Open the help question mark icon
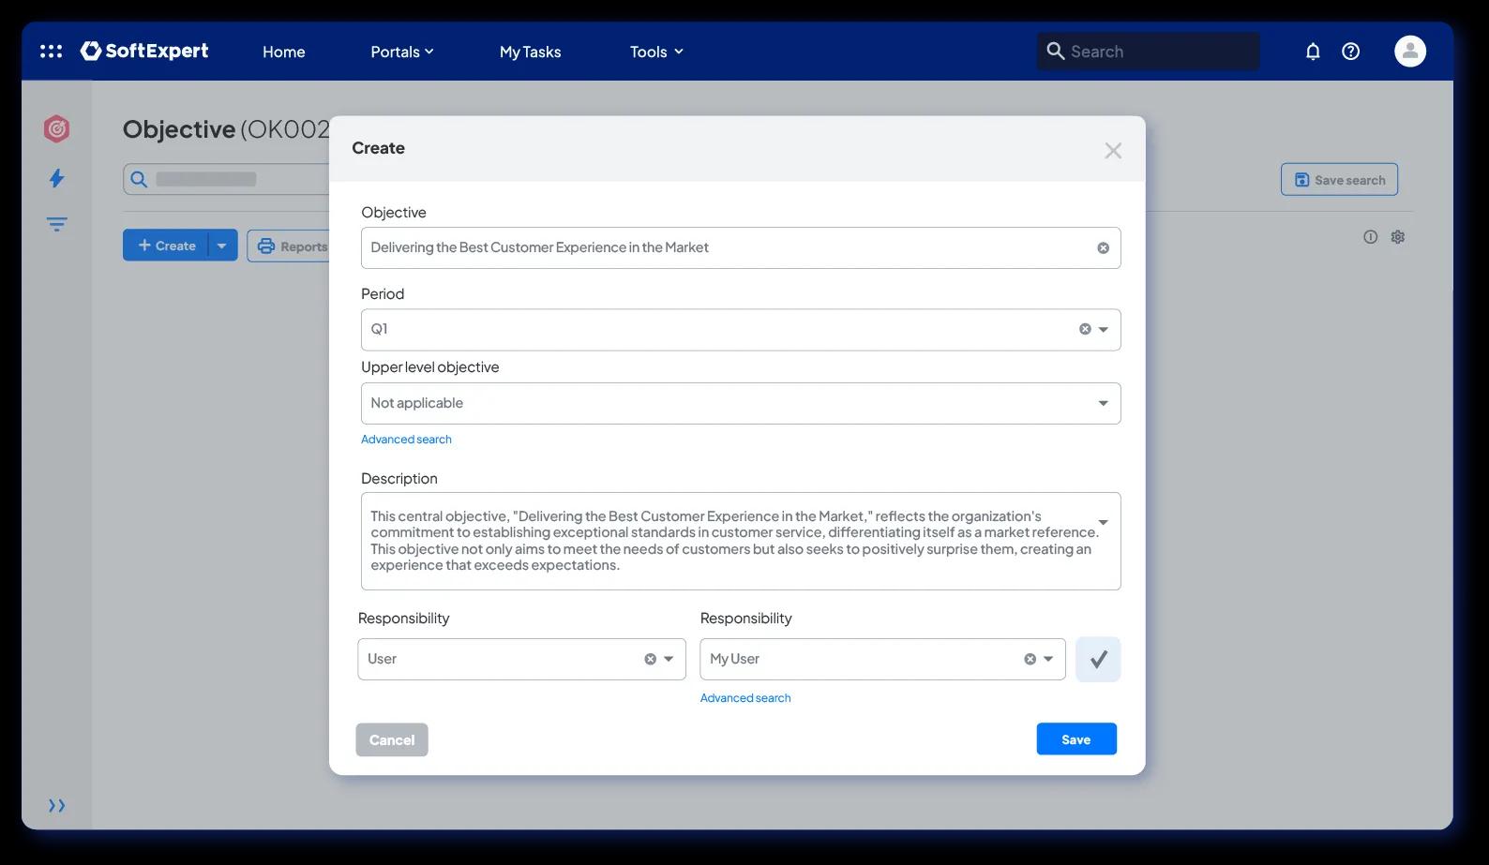Image resolution: width=1489 pixels, height=865 pixels. [x=1350, y=52]
